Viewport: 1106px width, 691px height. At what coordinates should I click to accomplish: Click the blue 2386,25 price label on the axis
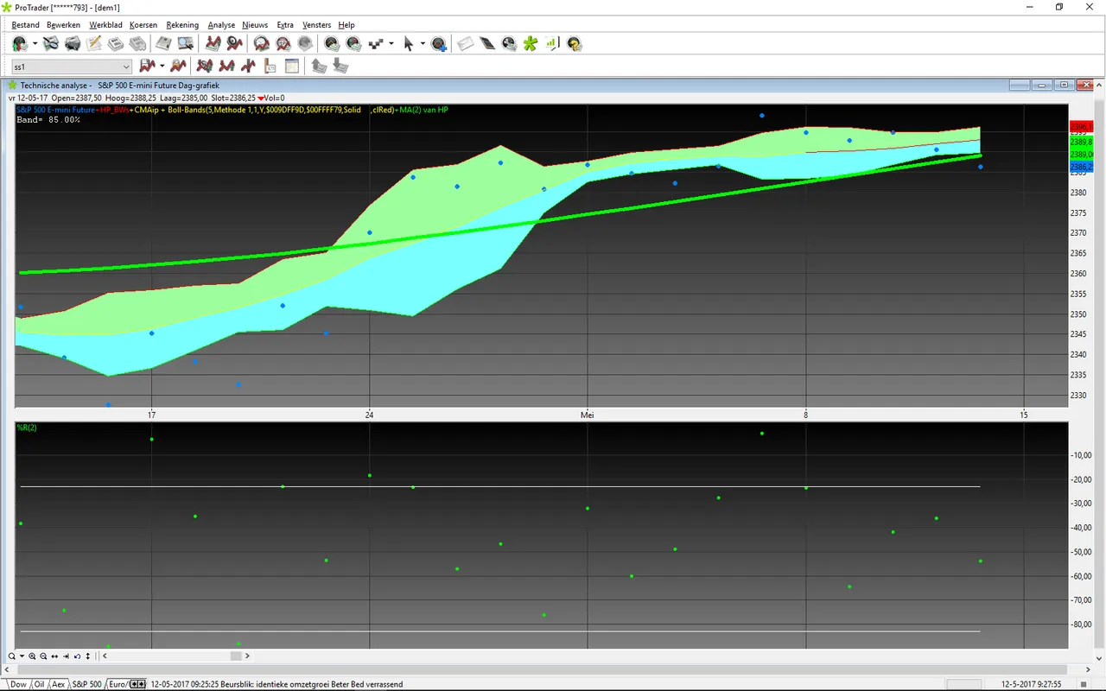(1081, 166)
